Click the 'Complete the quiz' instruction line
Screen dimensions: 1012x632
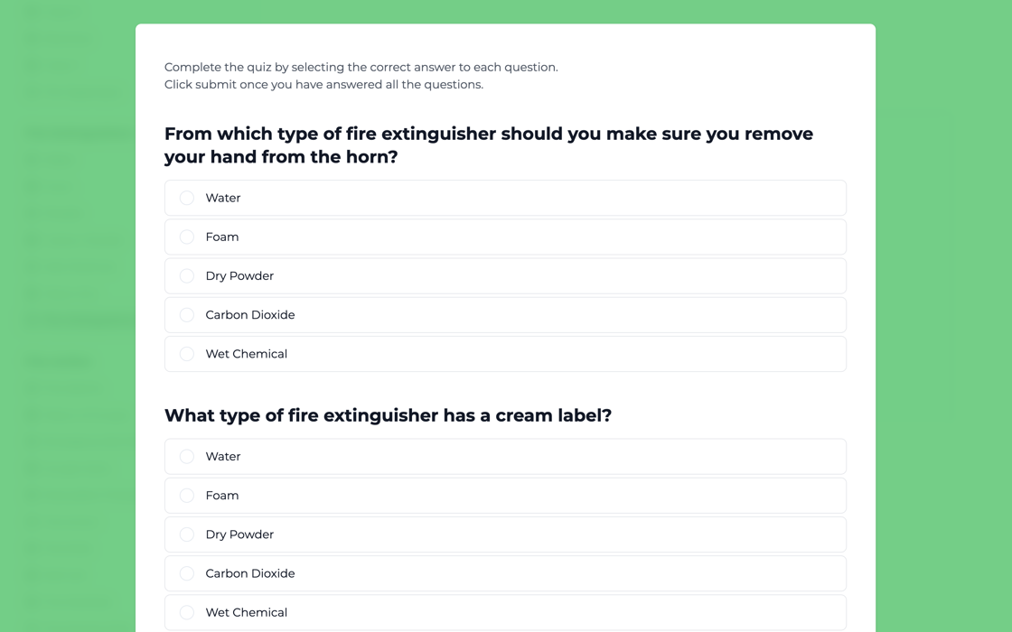pyautogui.click(x=361, y=67)
